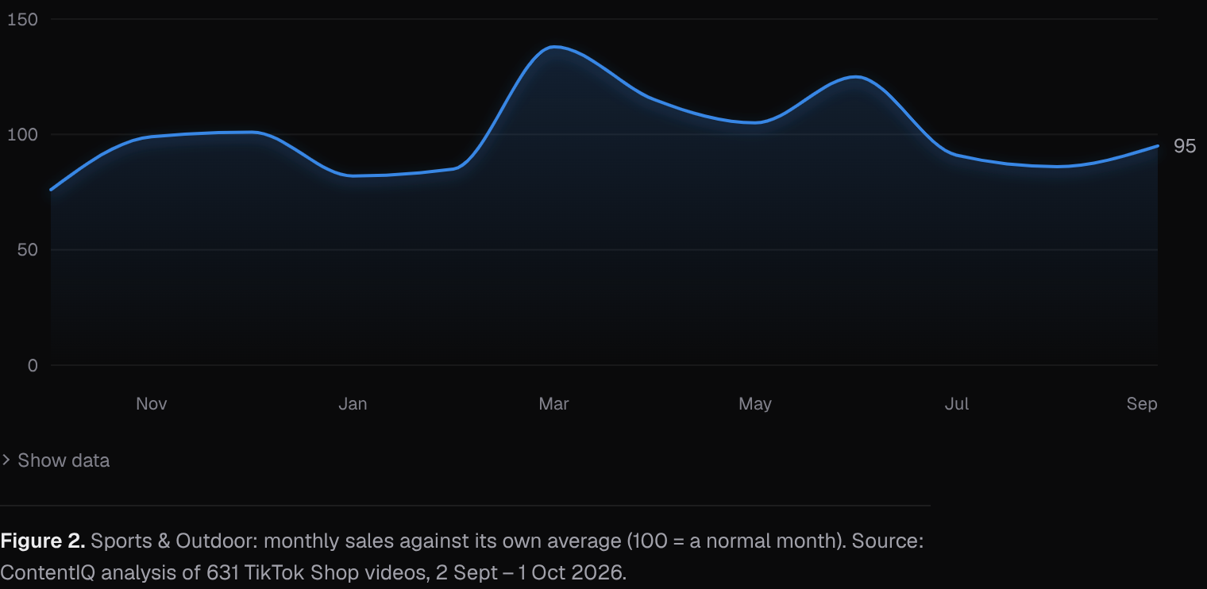Click the Sep x-axis label

(1142, 403)
